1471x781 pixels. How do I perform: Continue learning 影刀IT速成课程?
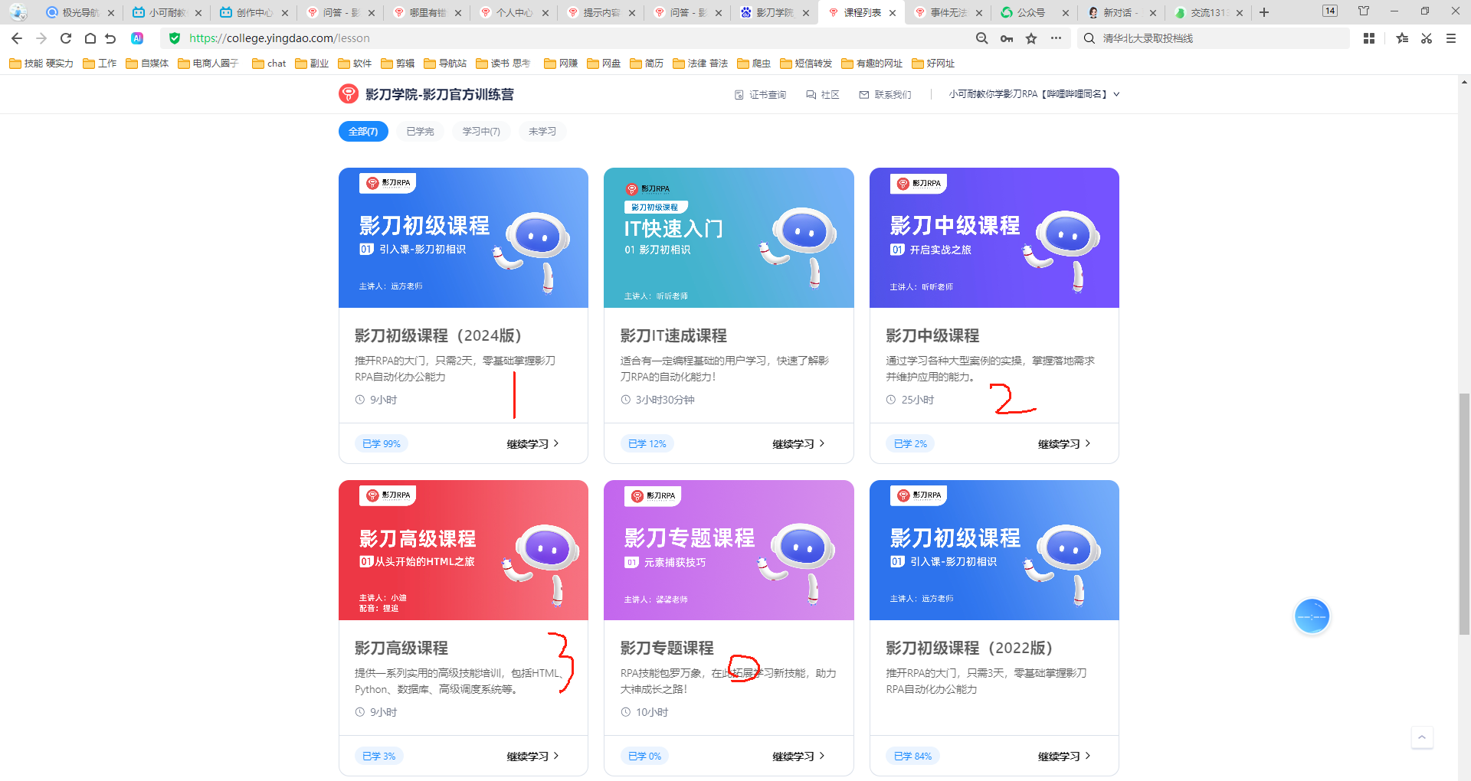pyautogui.click(x=798, y=444)
